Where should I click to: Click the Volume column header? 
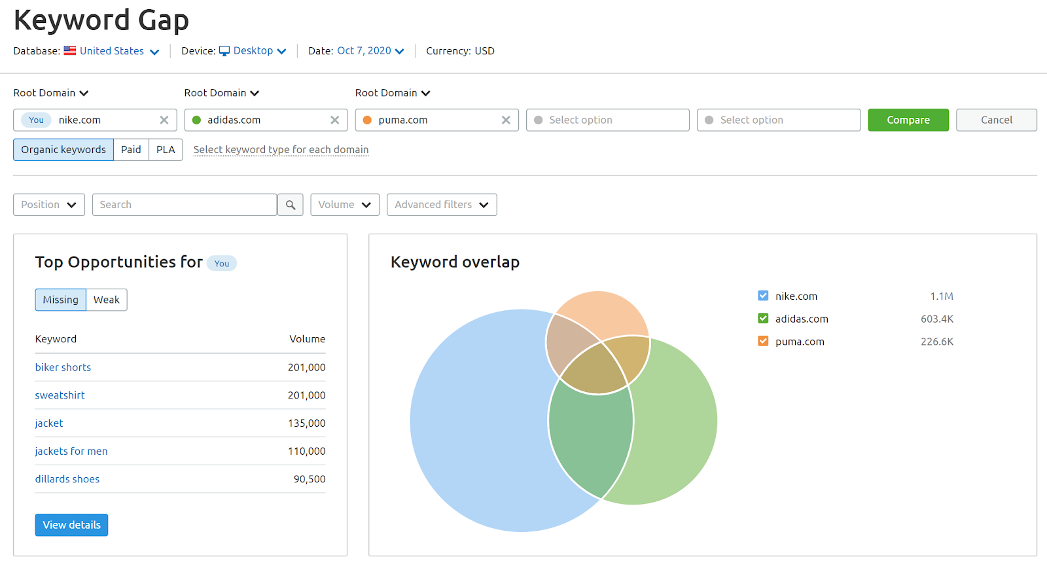(307, 339)
